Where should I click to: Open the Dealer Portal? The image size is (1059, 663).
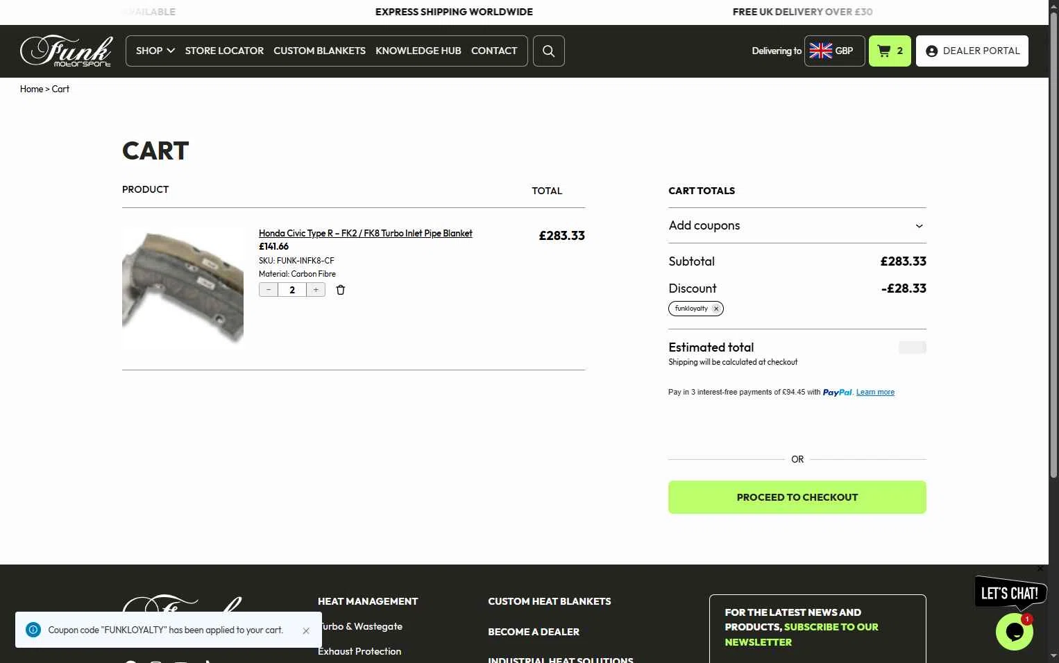click(972, 51)
